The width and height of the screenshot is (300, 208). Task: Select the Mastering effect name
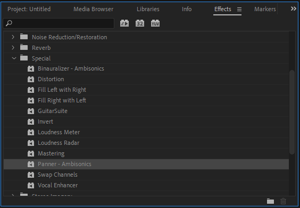click(51, 153)
